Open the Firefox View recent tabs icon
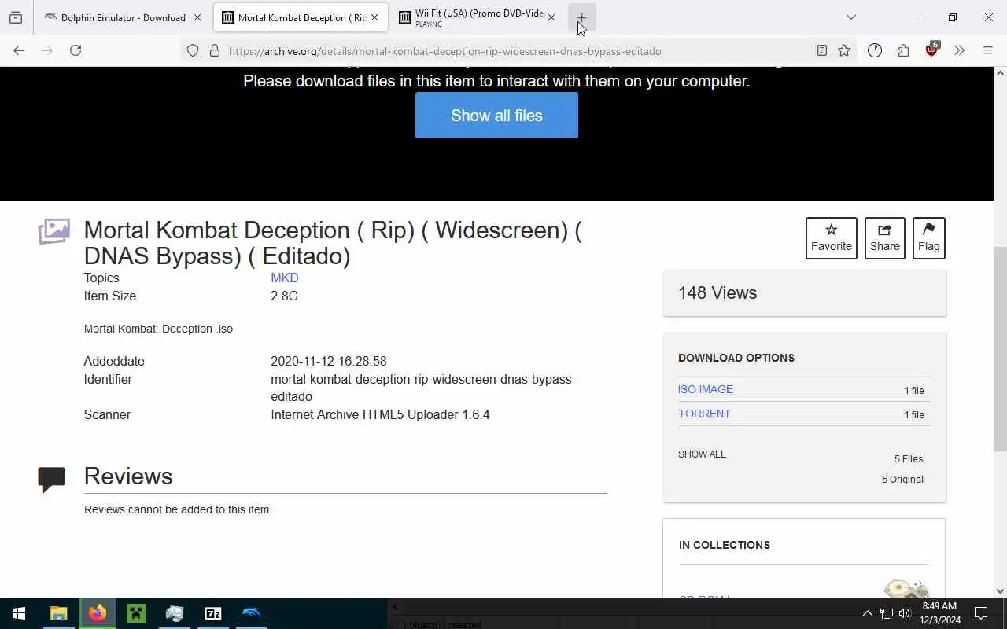The image size is (1007, 629). [x=16, y=17]
